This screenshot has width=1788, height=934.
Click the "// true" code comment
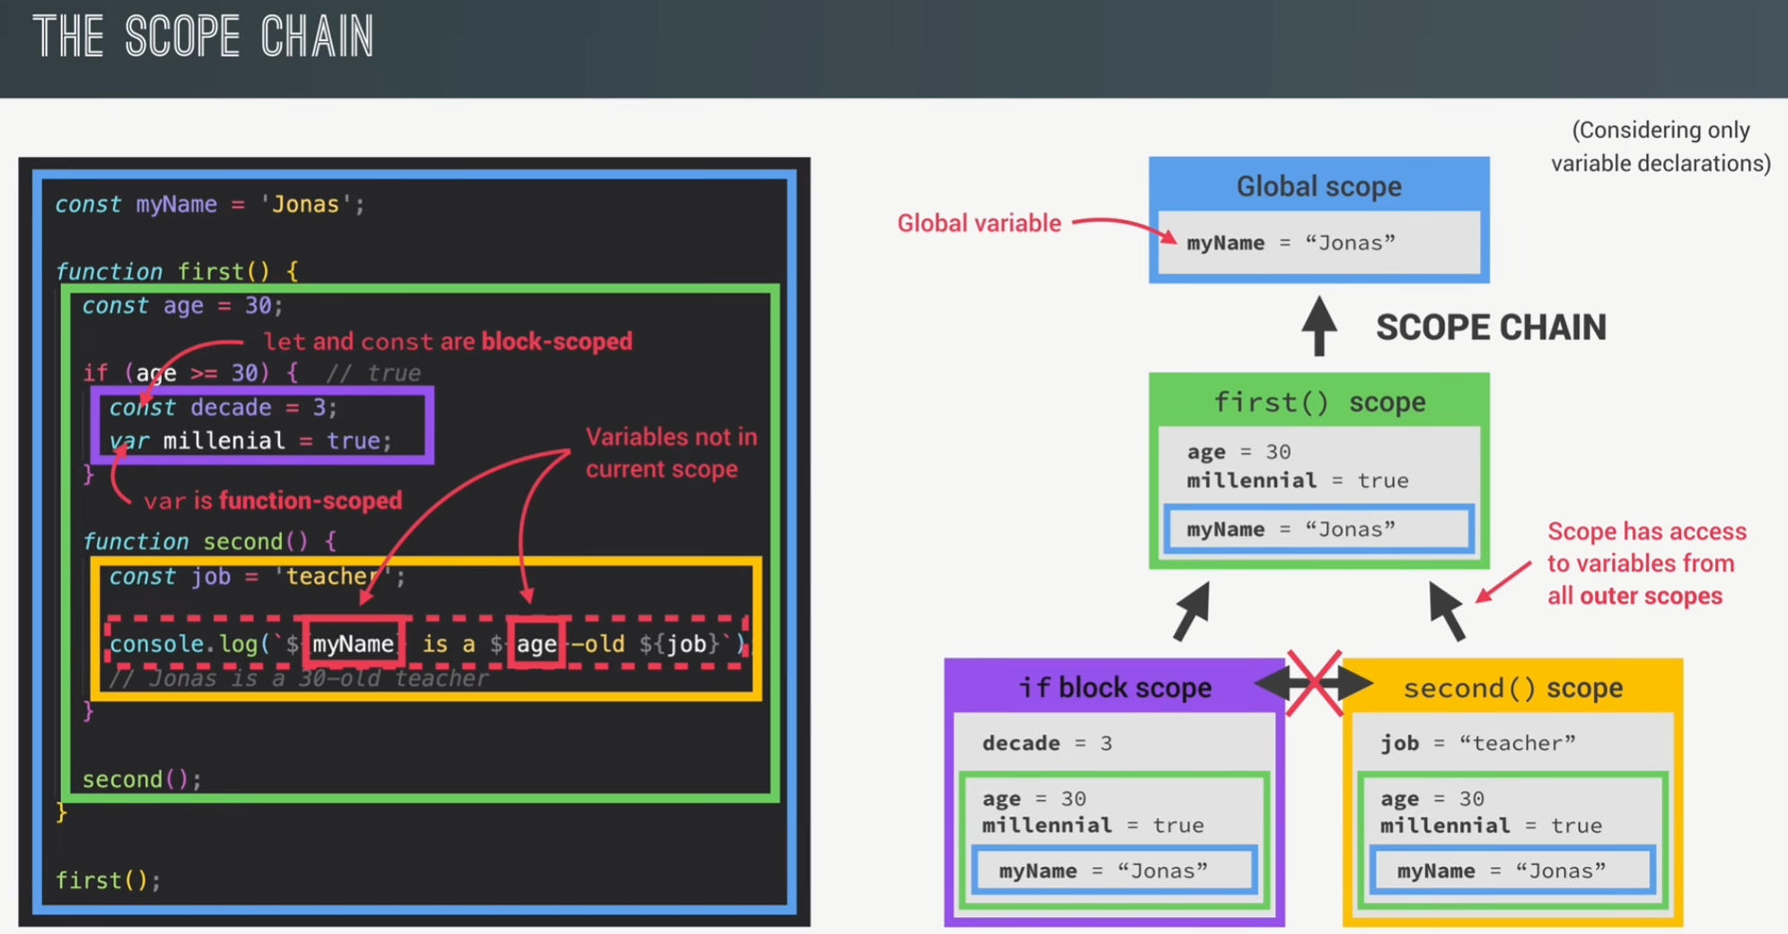373,373
